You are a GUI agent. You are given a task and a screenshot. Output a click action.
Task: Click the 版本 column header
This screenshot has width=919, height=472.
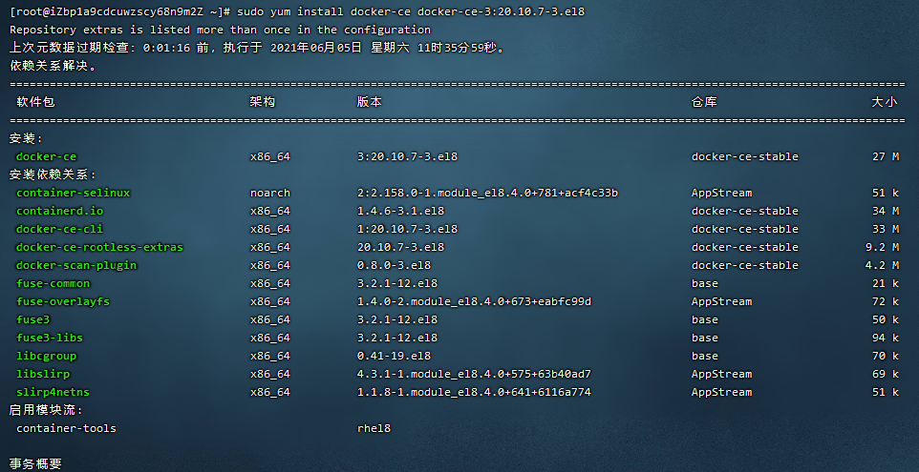point(370,102)
